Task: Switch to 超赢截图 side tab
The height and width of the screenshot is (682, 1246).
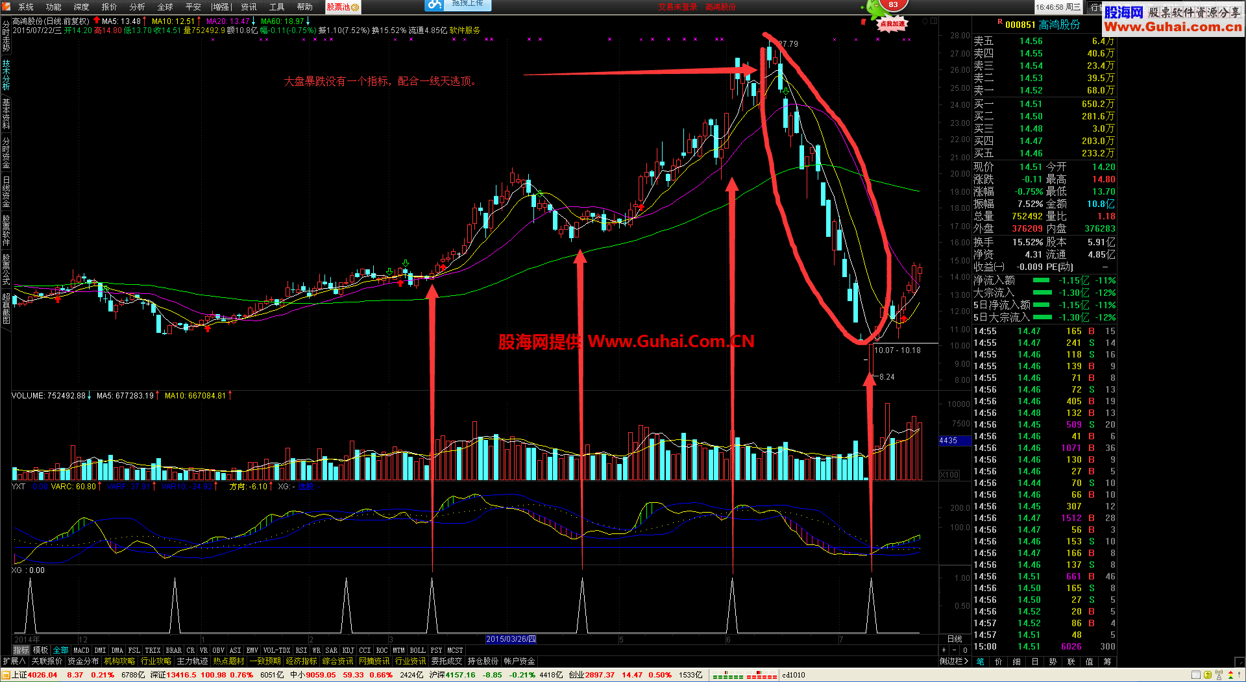Action: [x=6, y=309]
